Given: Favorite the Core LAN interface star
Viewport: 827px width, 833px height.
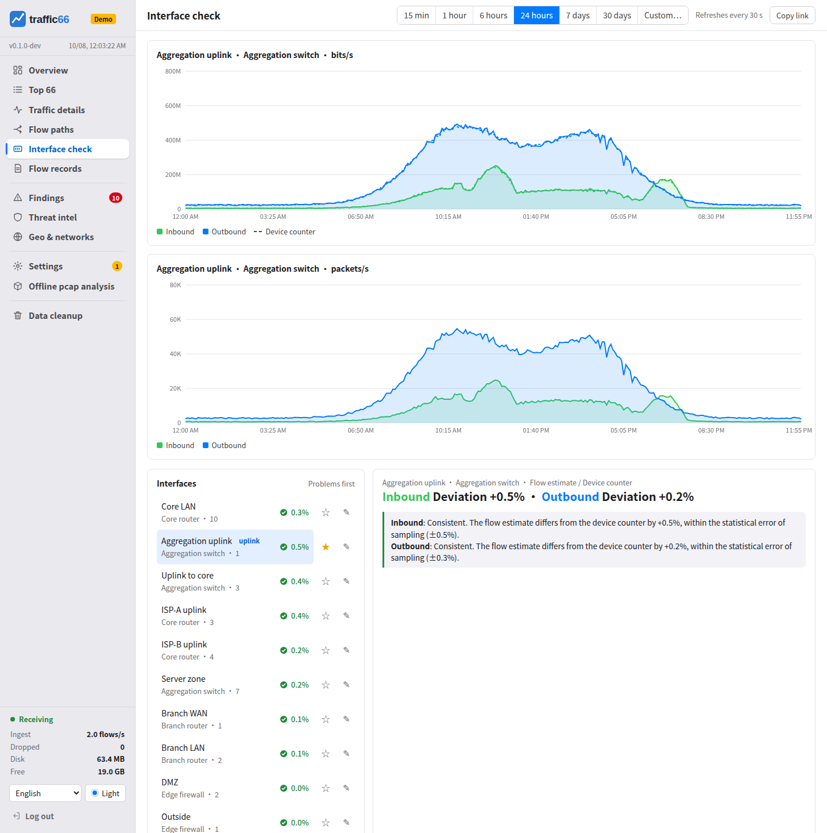Looking at the screenshot, I should point(326,512).
